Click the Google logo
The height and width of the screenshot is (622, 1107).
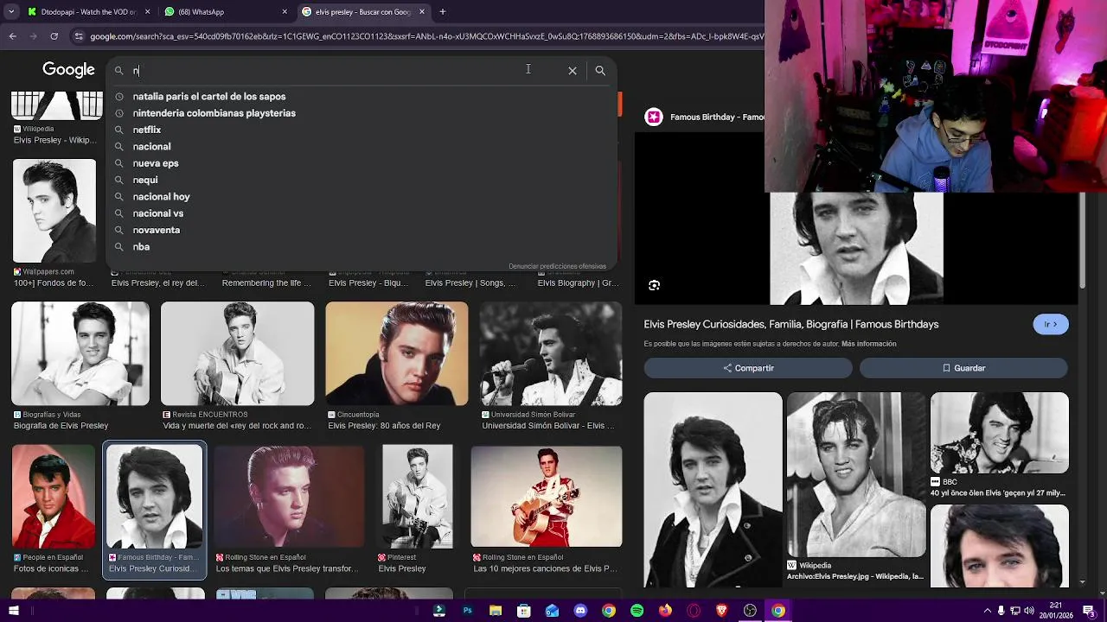[68, 70]
